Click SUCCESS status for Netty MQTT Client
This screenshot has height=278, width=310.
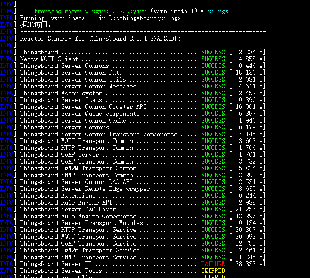(213, 59)
